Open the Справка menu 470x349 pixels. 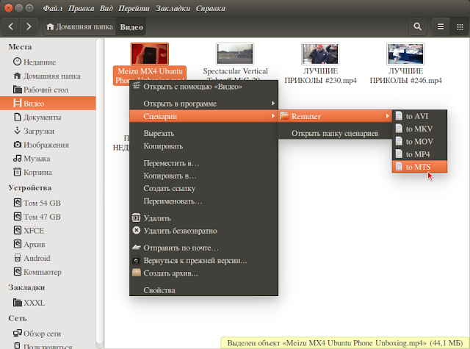point(211,8)
